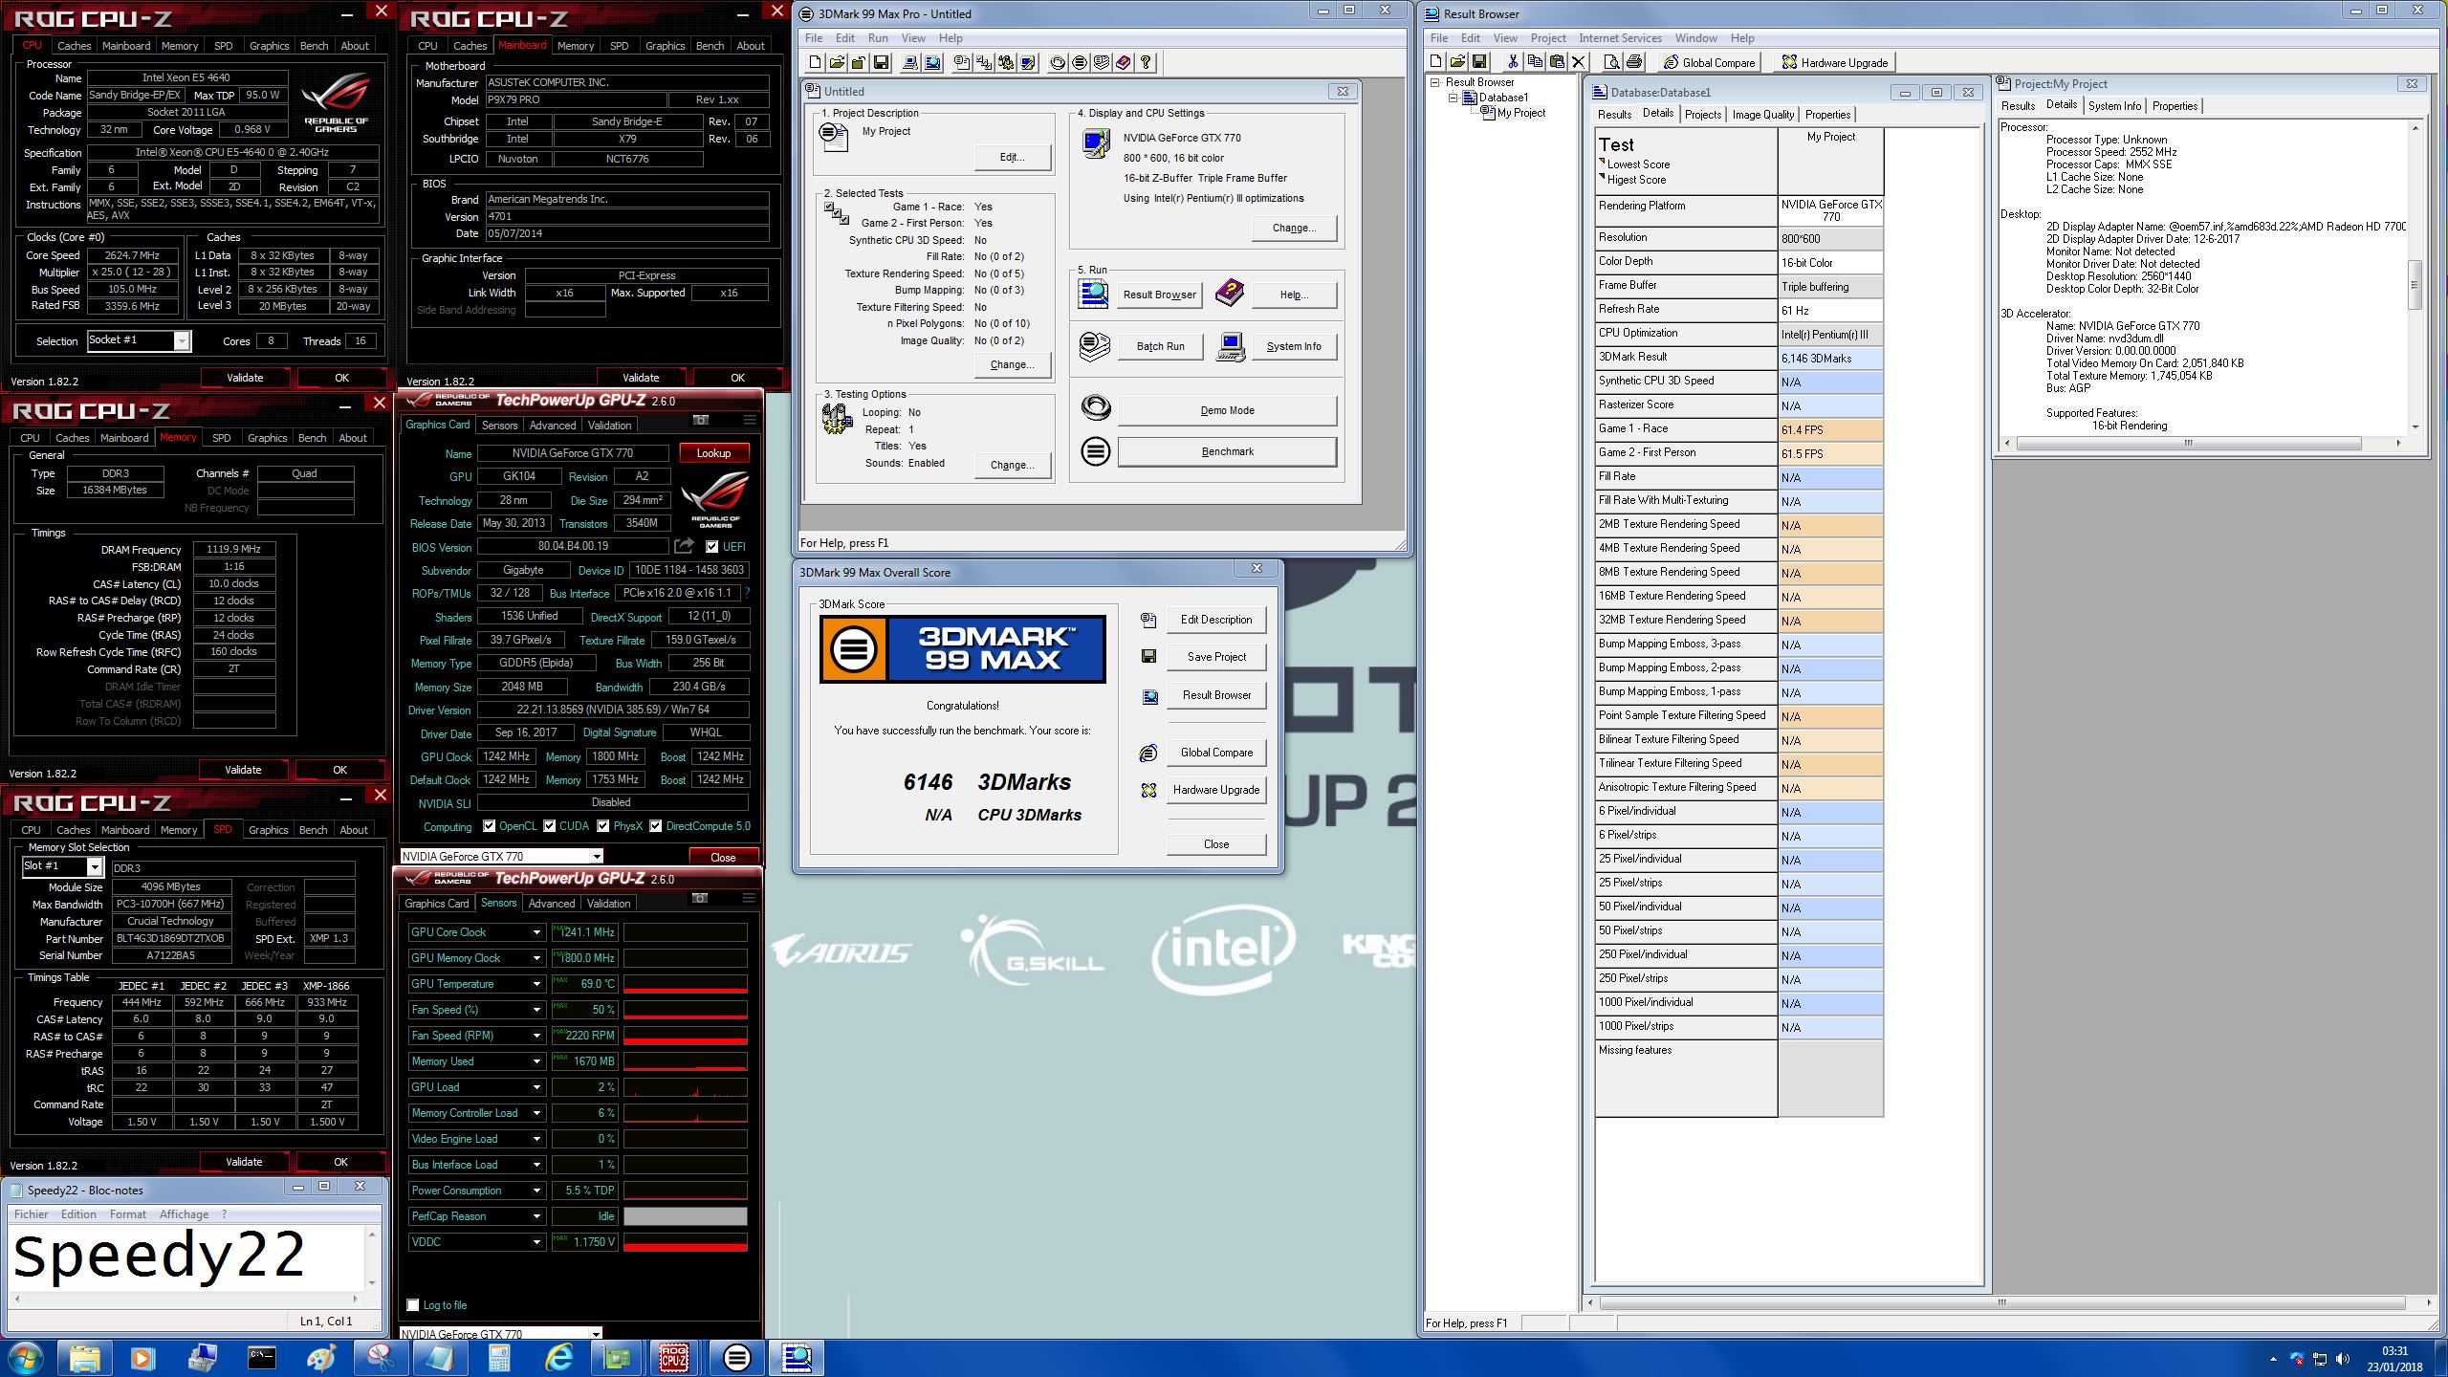2448x1377 pixels.
Task: Click Save Project in Overall Score dialog
Action: pos(1216,657)
